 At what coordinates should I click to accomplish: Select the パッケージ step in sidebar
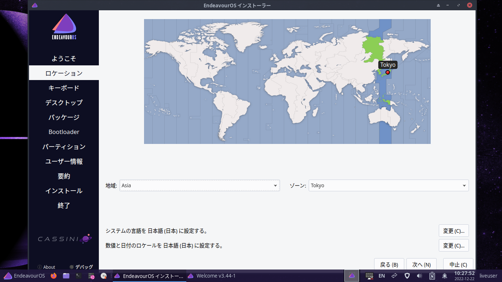64,117
